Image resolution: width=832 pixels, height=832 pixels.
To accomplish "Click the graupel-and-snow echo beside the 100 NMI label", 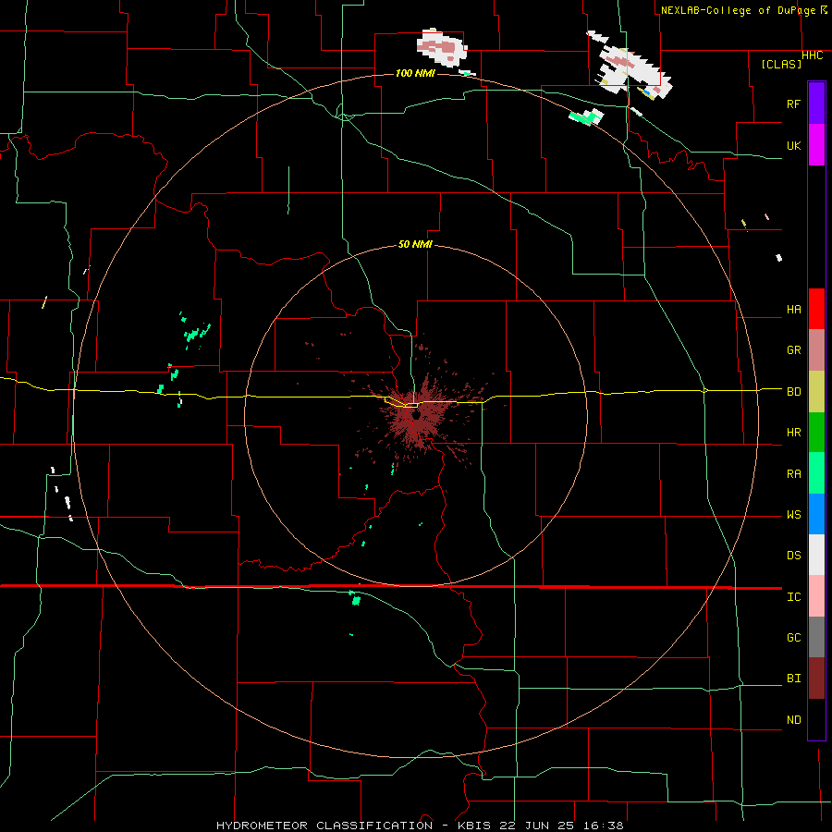I will coord(443,48).
